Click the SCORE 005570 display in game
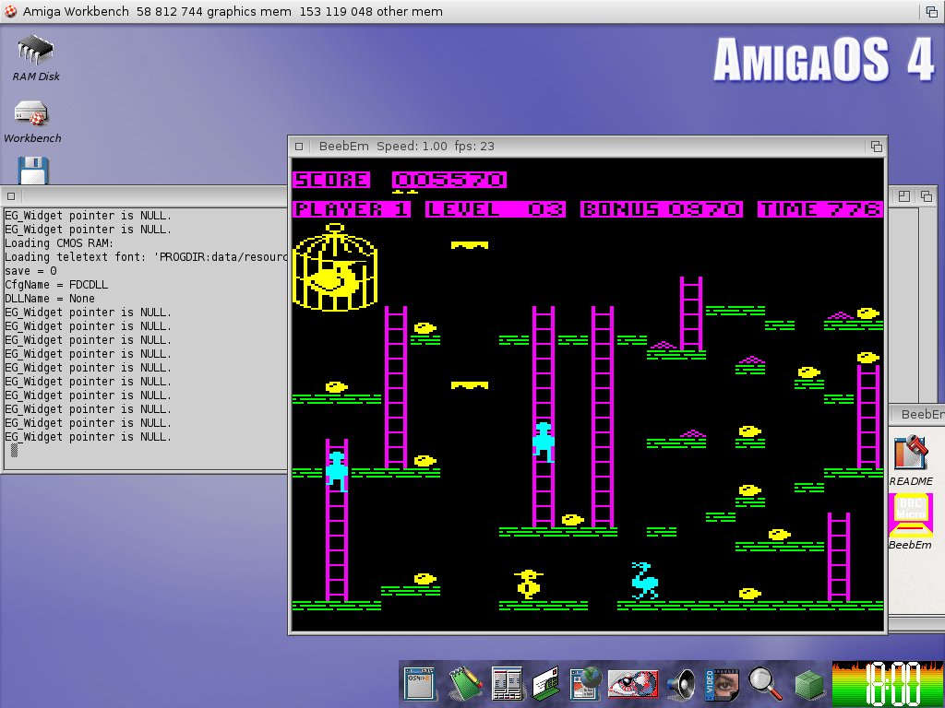The height and width of the screenshot is (708, 945). (399, 180)
